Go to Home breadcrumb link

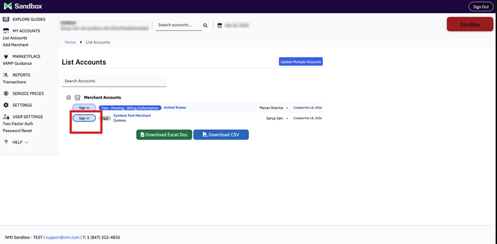[x=70, y=42]
